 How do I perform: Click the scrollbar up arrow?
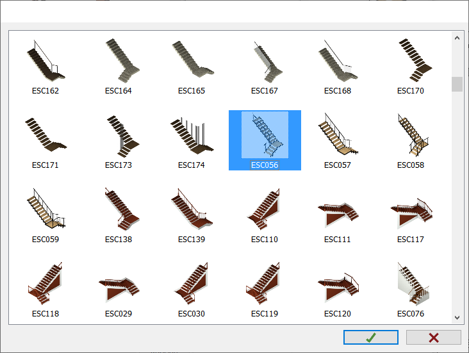click(x=457, y=38)
